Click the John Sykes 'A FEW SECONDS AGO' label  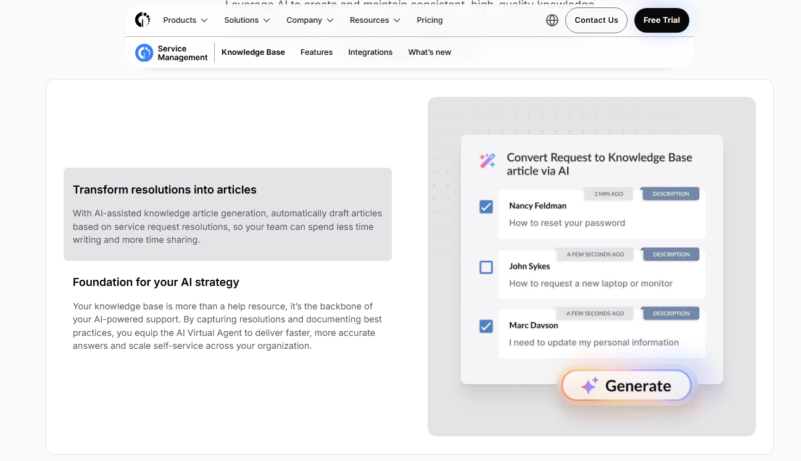(595, 255)
